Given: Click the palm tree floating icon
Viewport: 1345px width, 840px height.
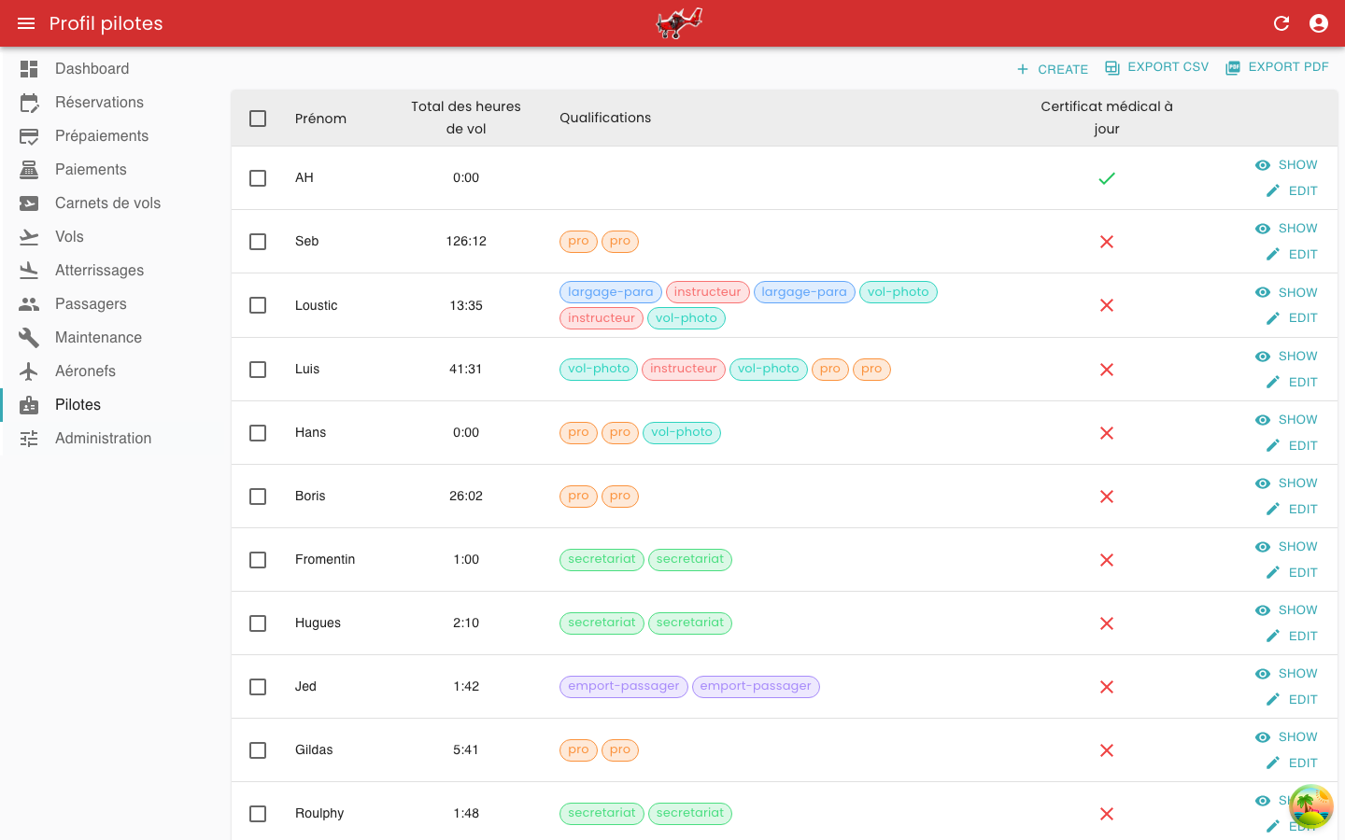Looking at the screenshot, I should tap(1310, 806).
